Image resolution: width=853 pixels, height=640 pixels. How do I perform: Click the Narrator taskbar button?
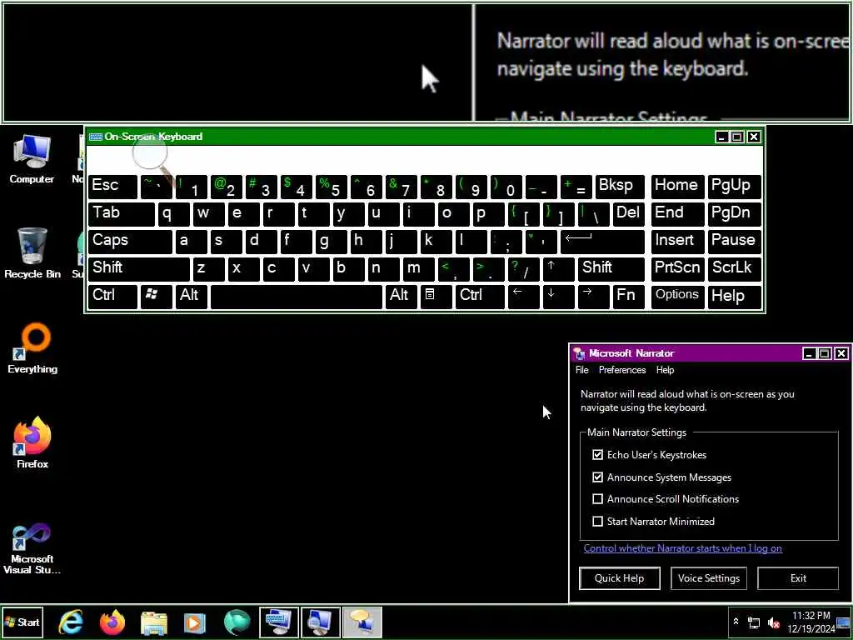362,622
